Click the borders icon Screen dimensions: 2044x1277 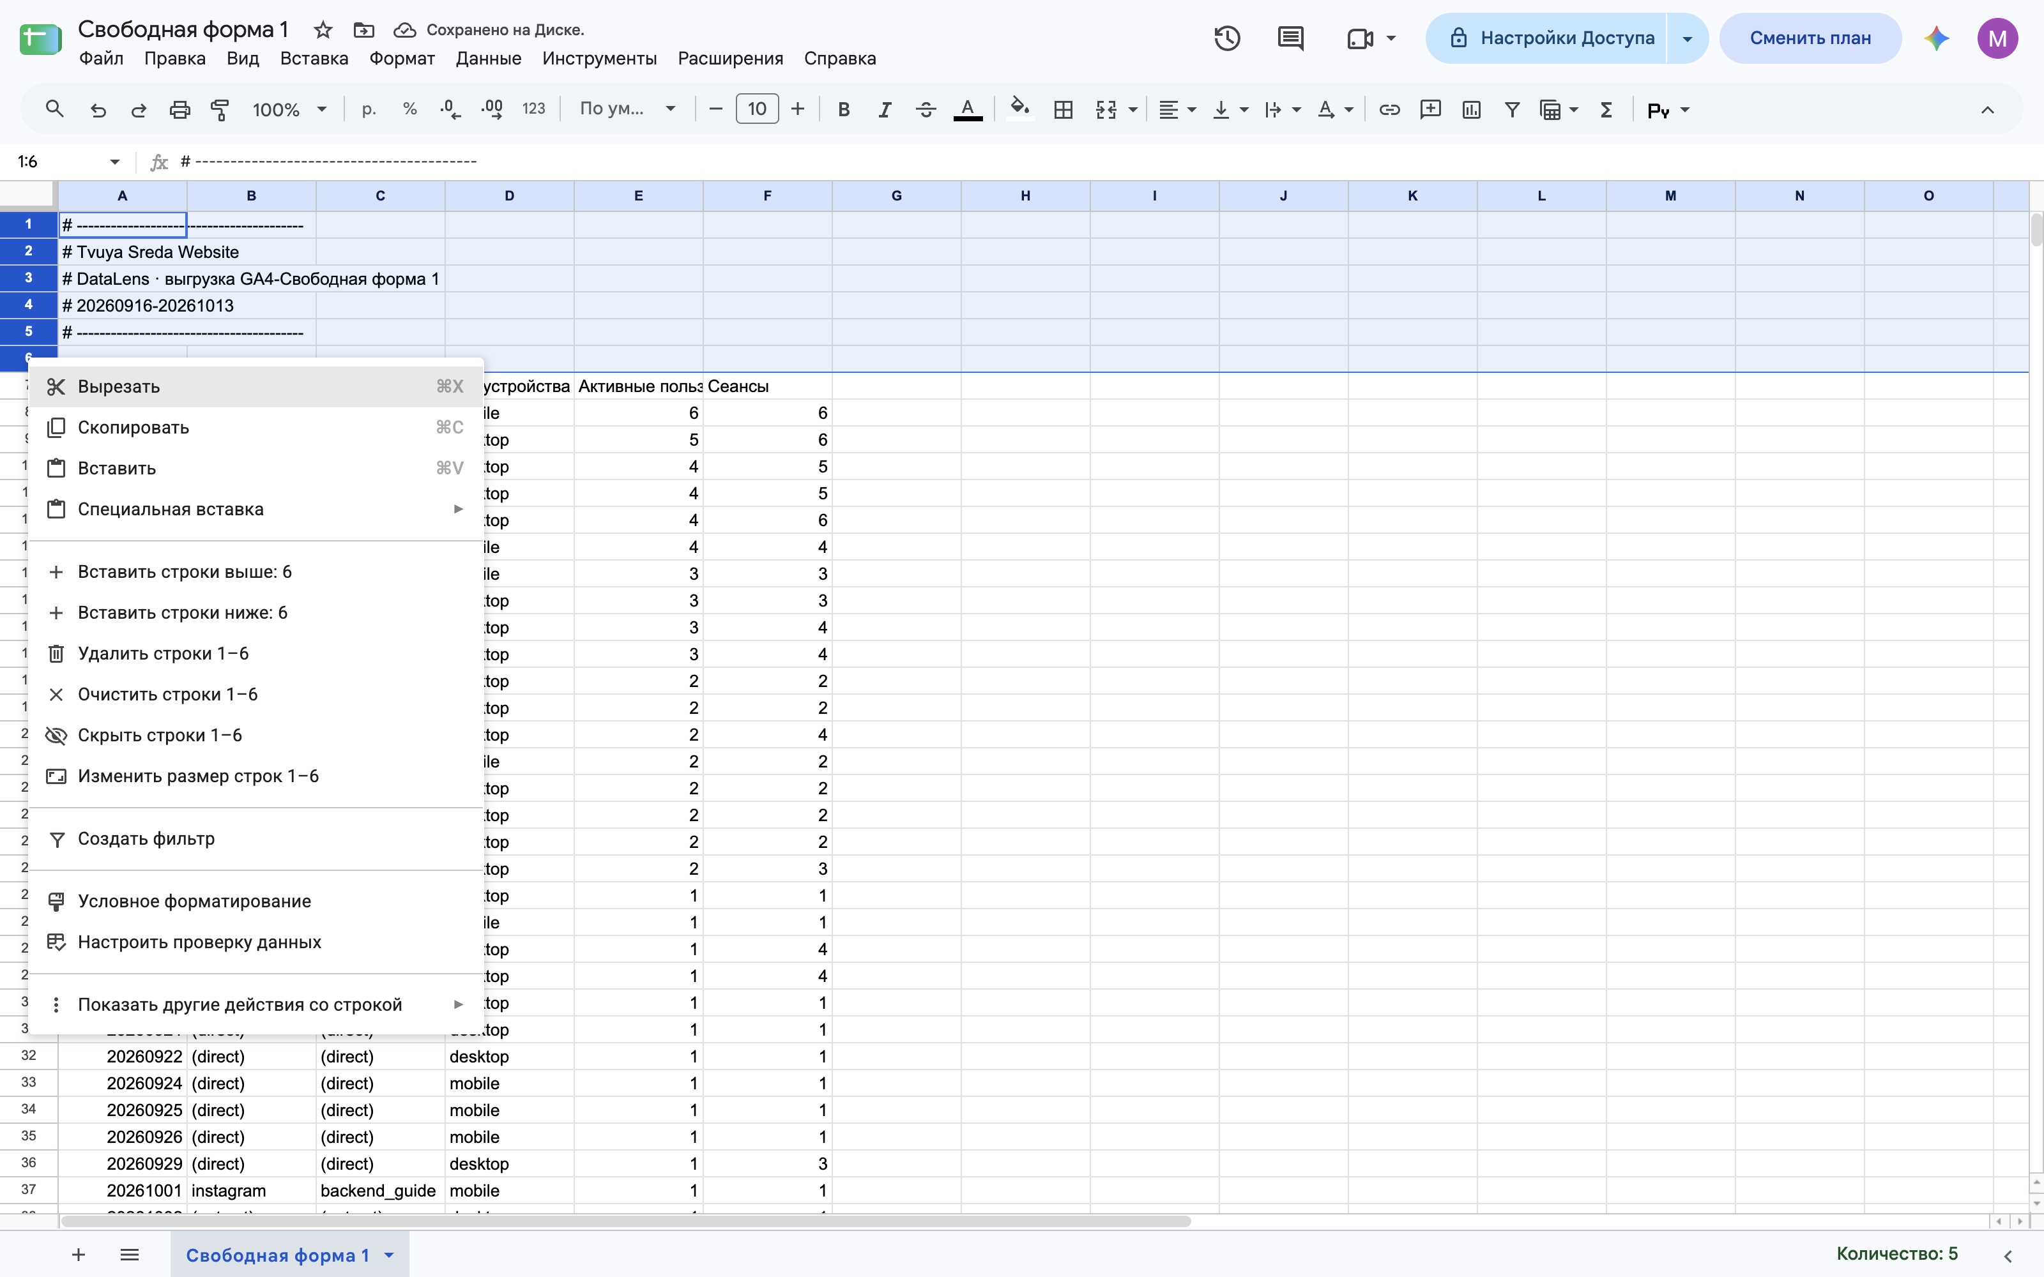click(1064, 110)
